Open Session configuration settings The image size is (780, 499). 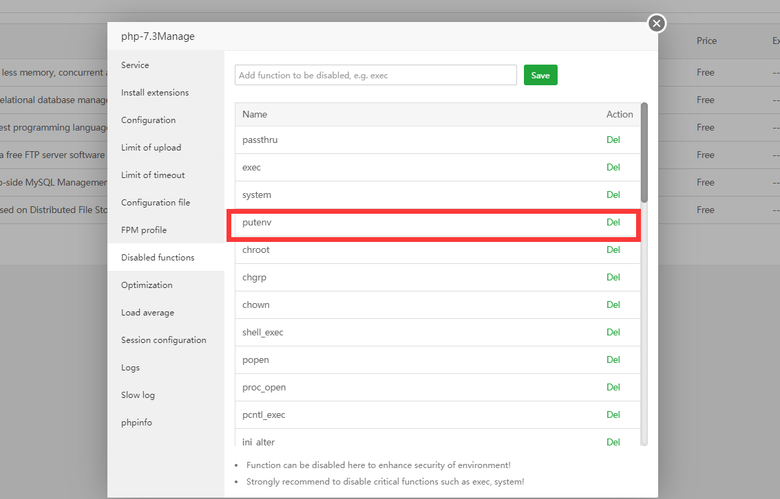point(163,340)
